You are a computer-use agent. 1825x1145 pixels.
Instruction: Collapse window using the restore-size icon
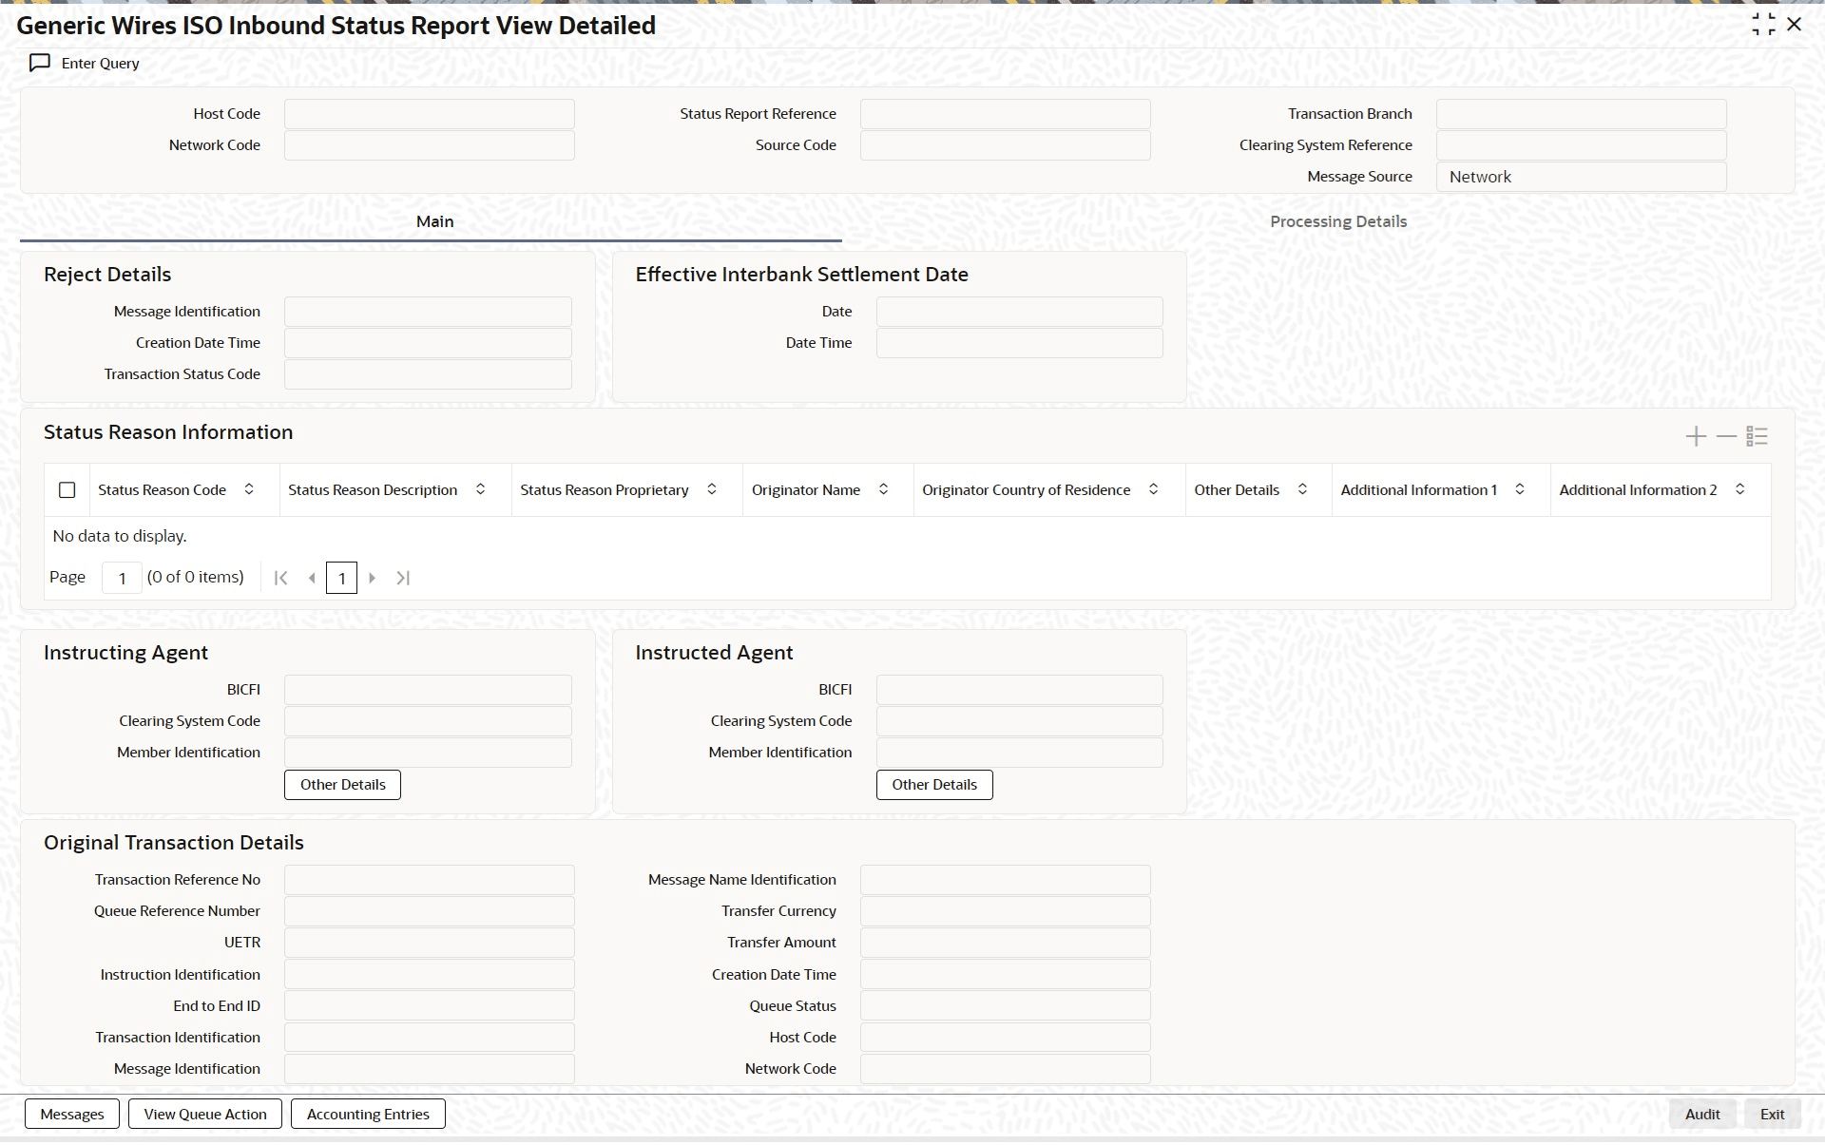[1763, 25]
